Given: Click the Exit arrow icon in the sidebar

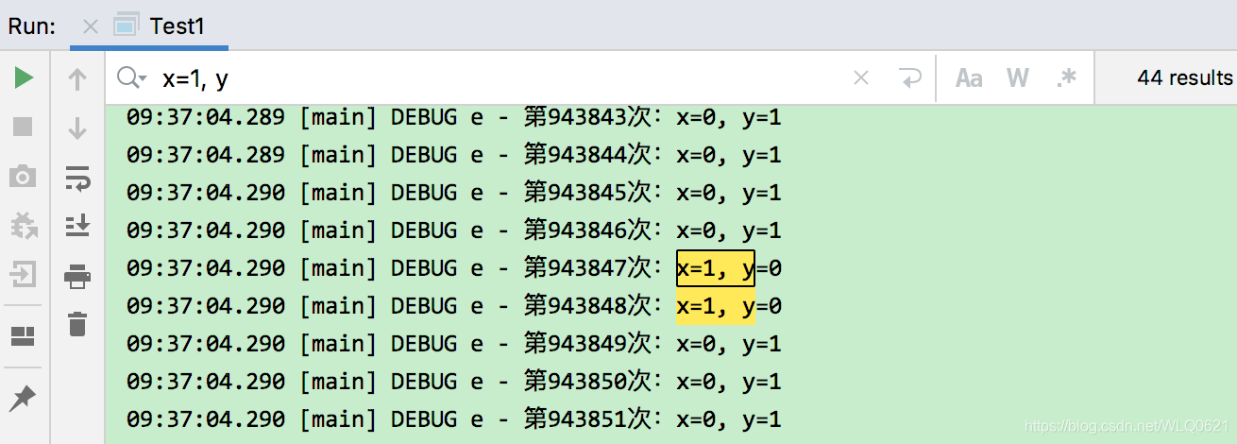Looking at the screenshot, I should [24, 276].
